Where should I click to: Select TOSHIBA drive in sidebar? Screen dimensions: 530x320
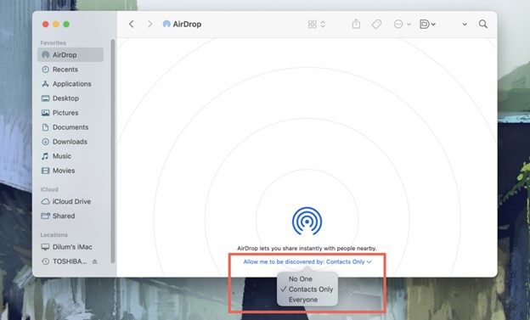(65, 261)
